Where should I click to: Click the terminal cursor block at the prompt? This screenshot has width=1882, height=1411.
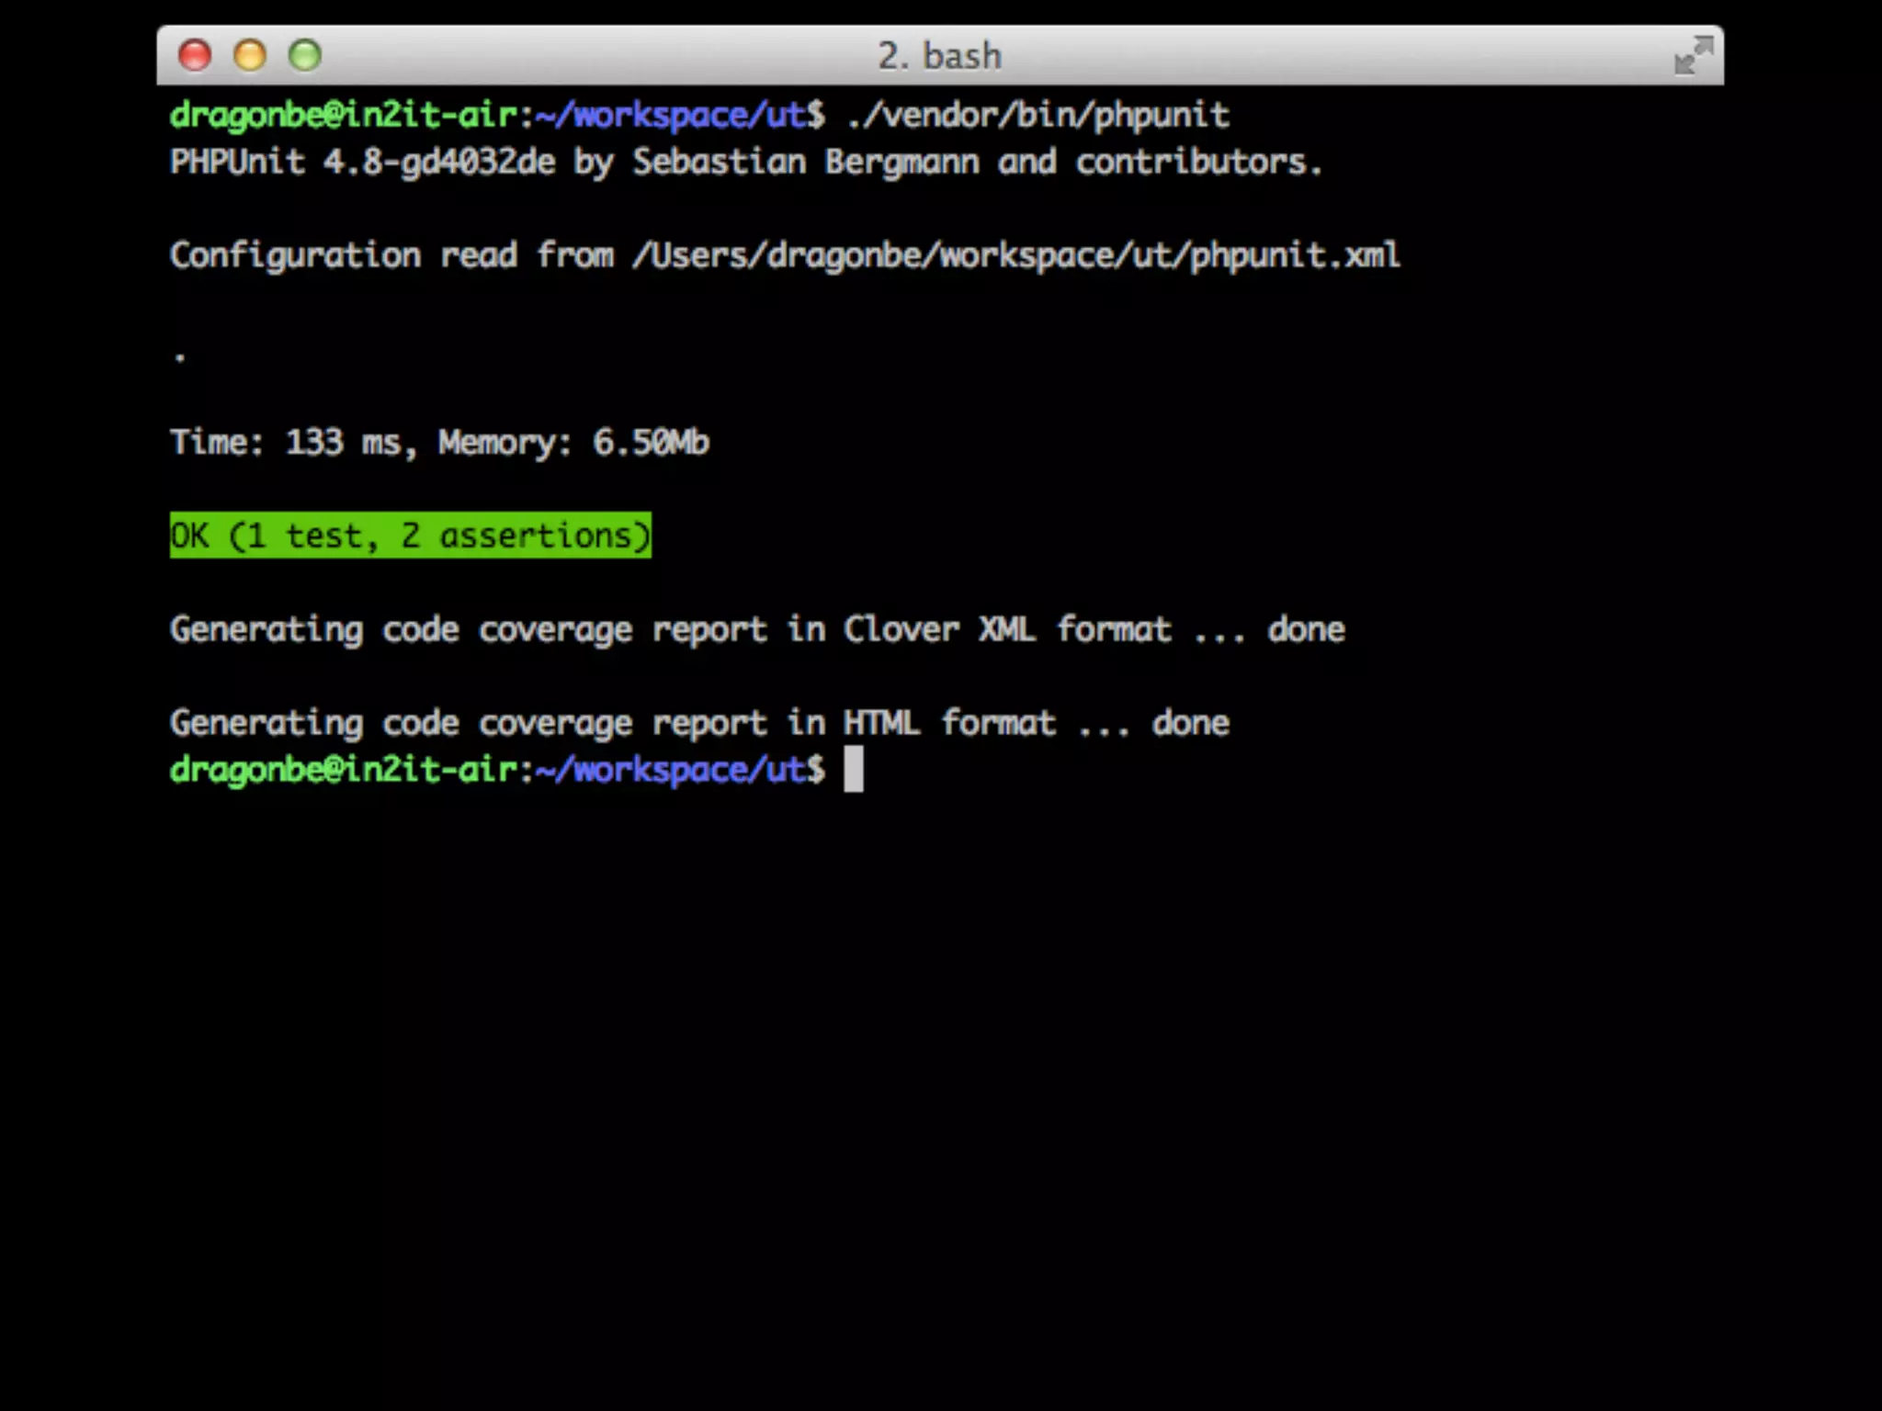click(854, 769)
